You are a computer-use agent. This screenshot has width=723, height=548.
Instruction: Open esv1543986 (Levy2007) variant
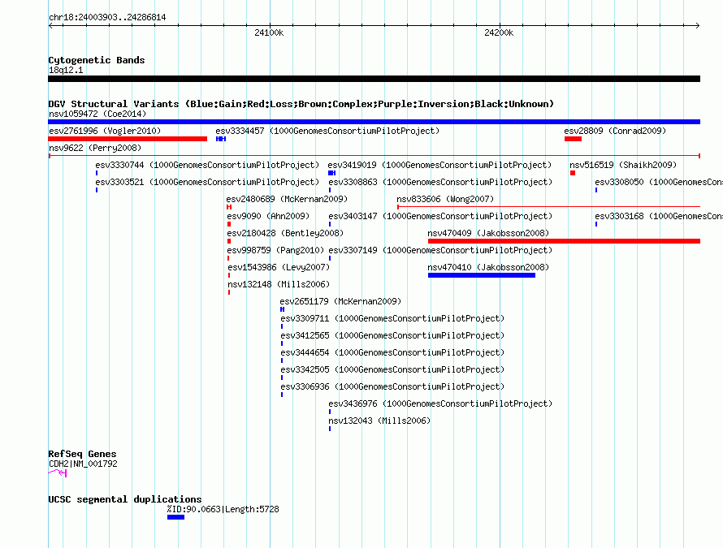click(279, 267)
